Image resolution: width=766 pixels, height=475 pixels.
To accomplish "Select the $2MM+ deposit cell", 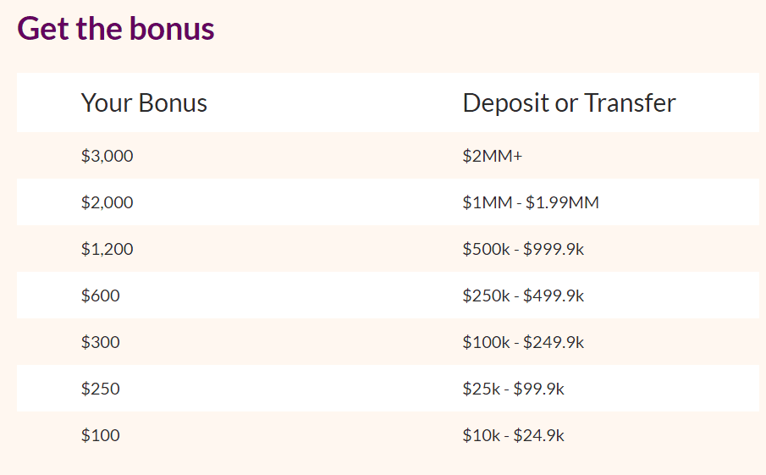I will 493,156.
